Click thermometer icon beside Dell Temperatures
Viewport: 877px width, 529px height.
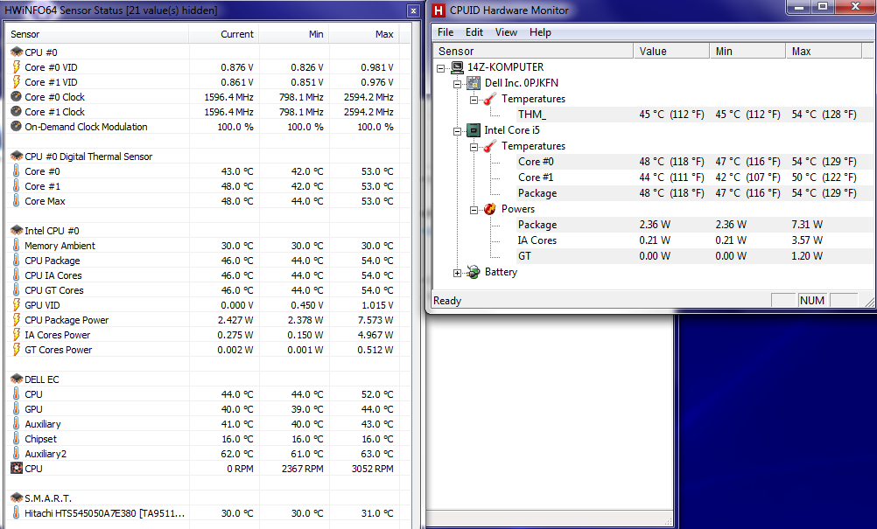tap(489, 99)
